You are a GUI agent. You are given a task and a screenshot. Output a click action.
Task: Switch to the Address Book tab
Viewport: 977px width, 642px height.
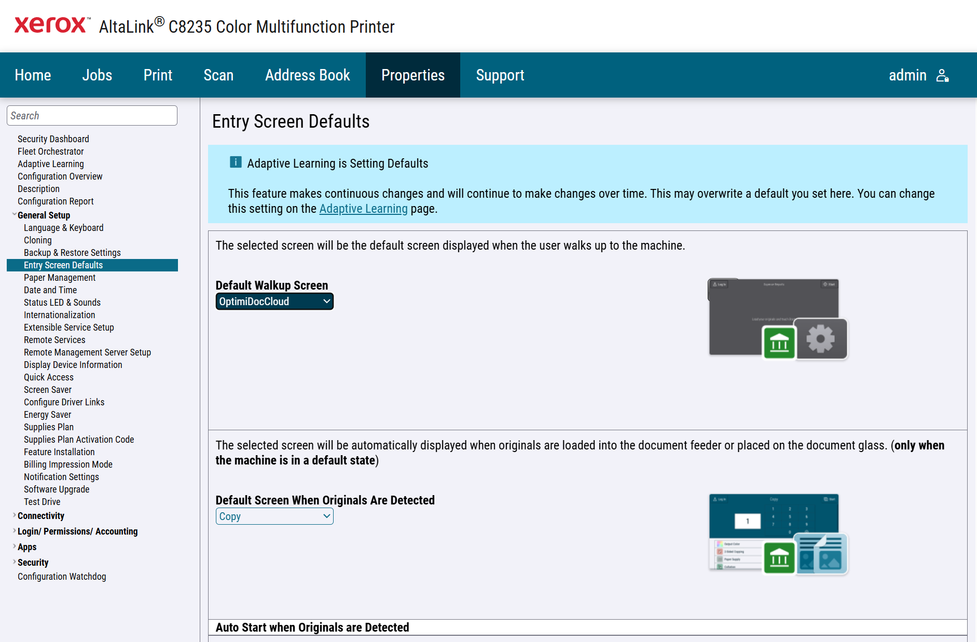point(307,75)
